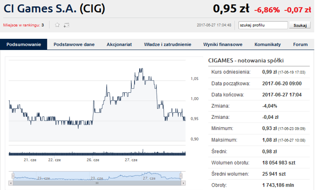
Task: Click the timestamp 2017-06-27 17:04:48
Action: coord(214,25)
